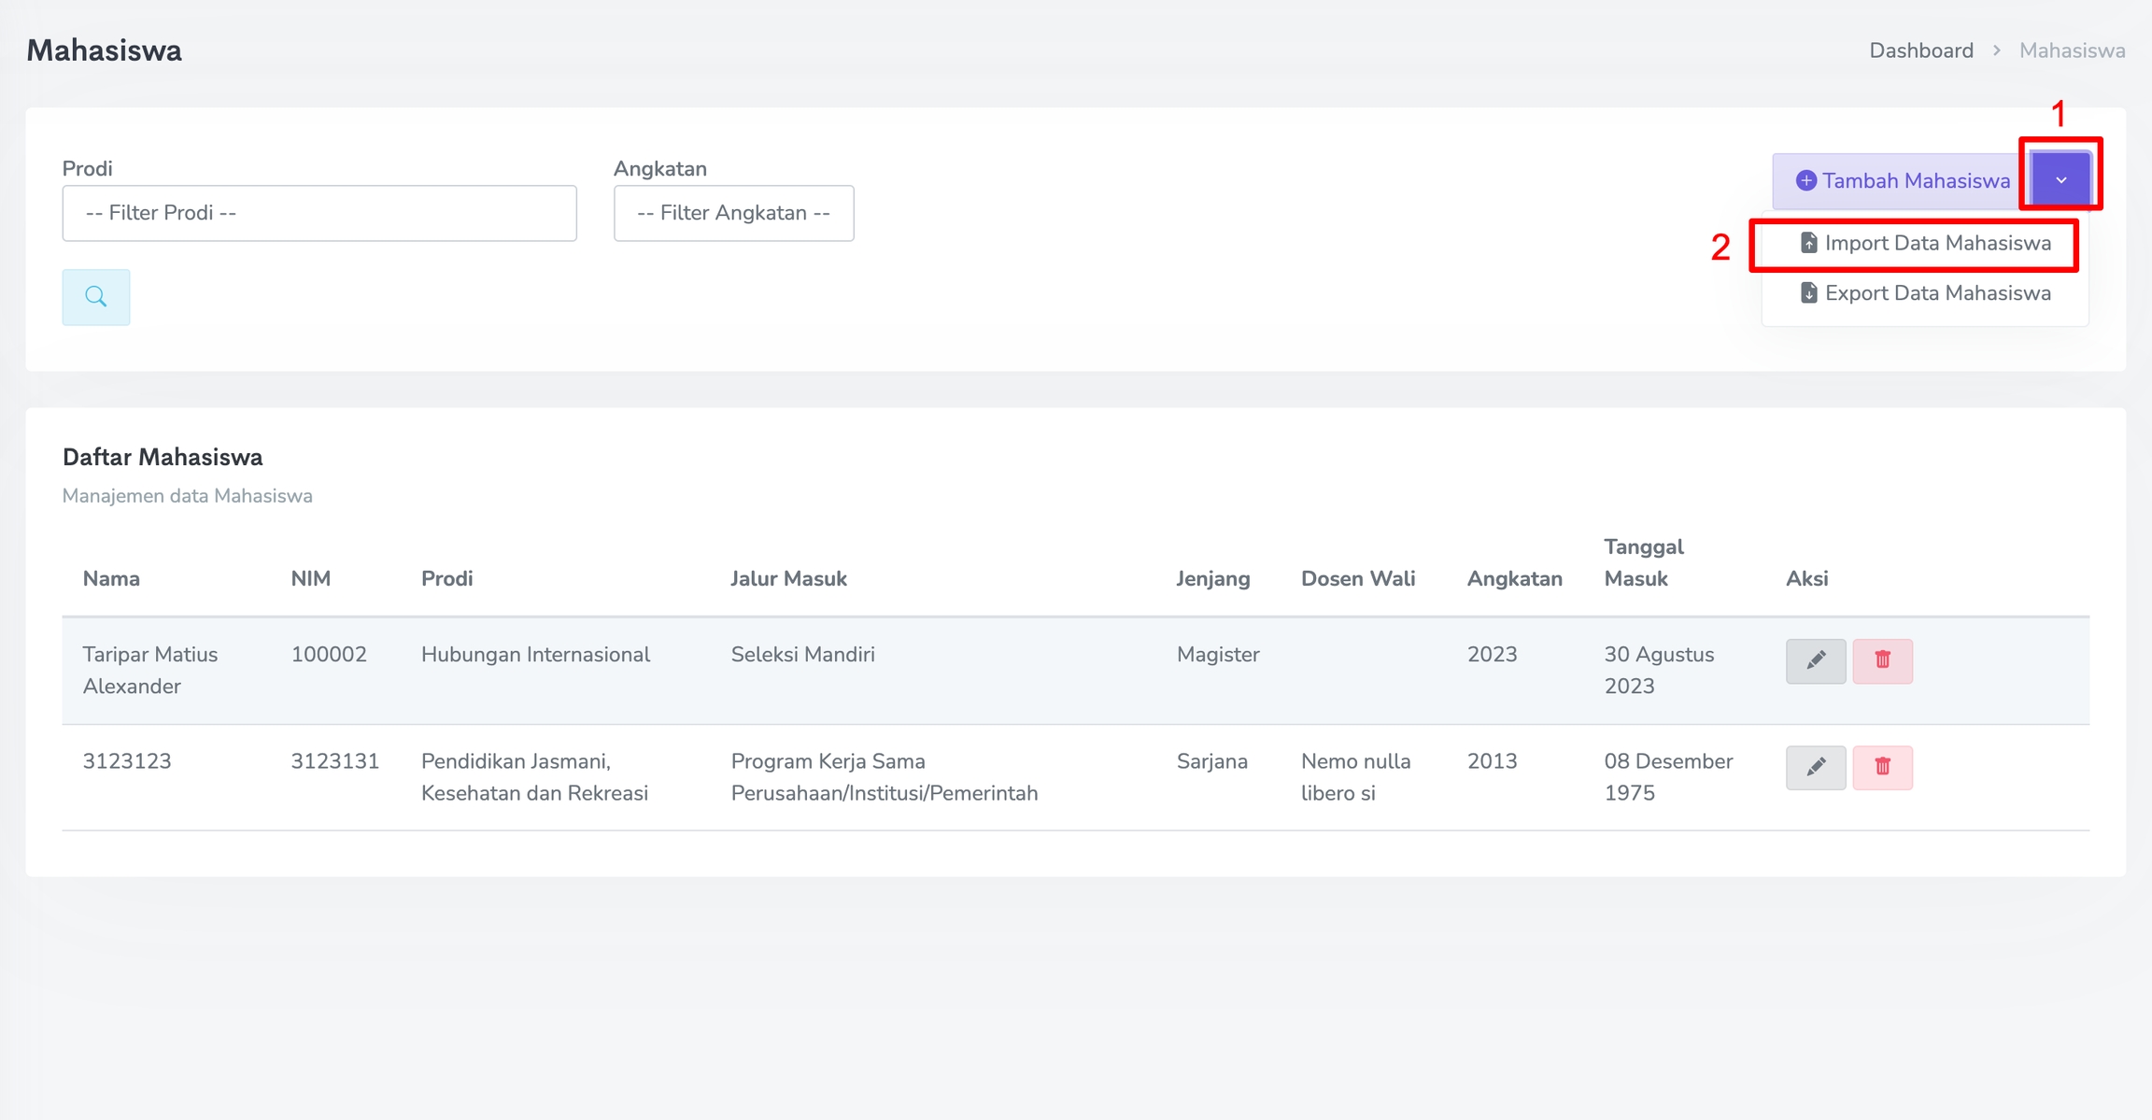2152x1120 pixels.
Task: Open the Filter Angkatan dropdown
Action: tap(733, 213)
